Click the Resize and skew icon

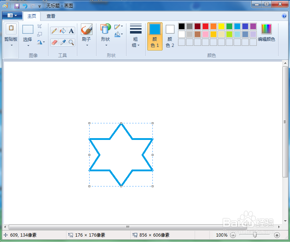pyautogui.click(x=40, y=34)
